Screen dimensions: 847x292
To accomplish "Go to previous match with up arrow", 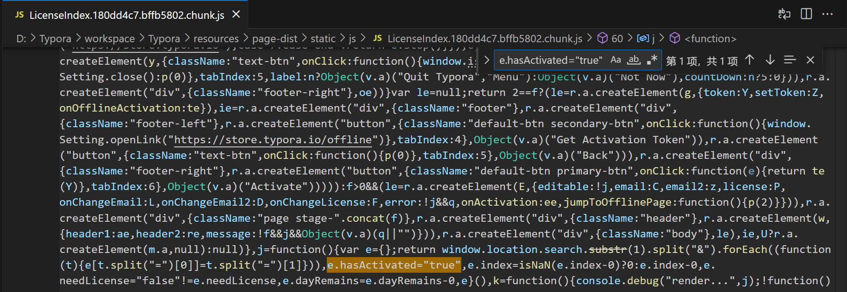I will coord(749,60).
